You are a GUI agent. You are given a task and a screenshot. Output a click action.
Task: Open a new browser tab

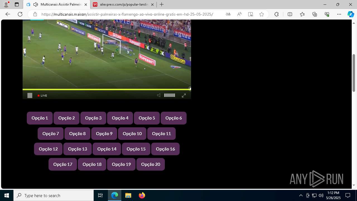pos(161,4)
